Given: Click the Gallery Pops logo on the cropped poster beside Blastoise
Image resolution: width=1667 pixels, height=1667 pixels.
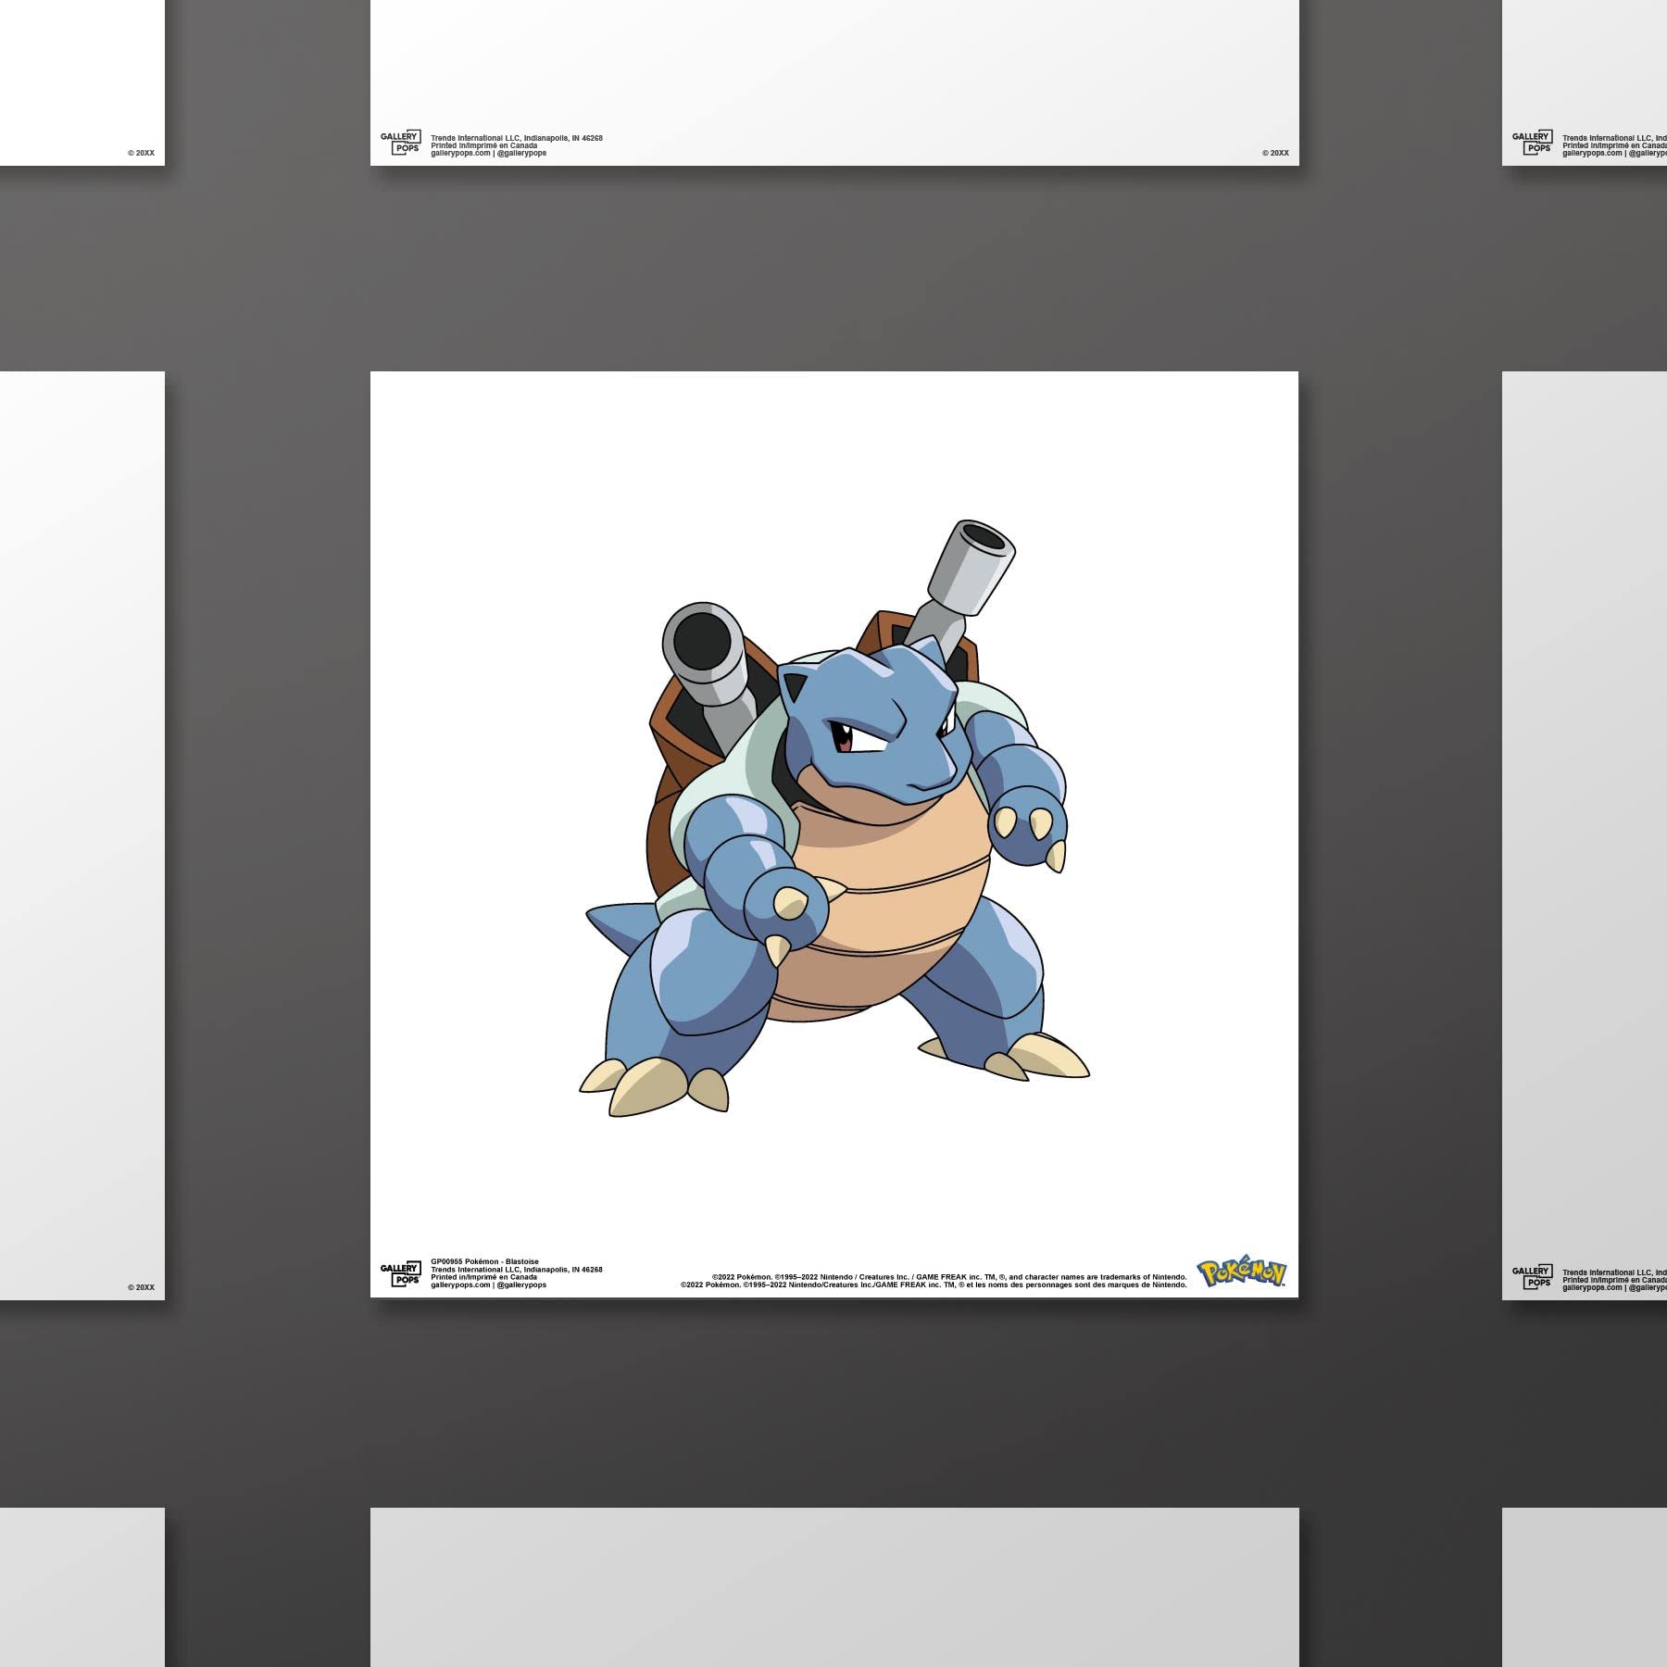Looking at the screenshot, I should 1532,1276.
